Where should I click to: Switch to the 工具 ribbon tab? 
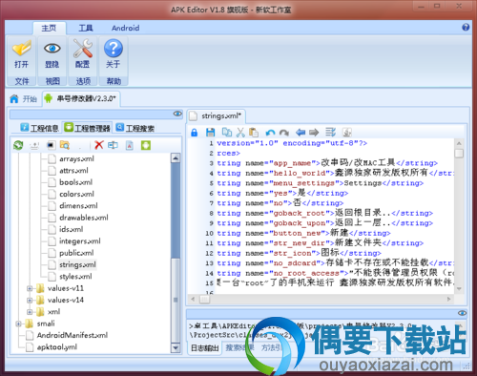point(86,28)
